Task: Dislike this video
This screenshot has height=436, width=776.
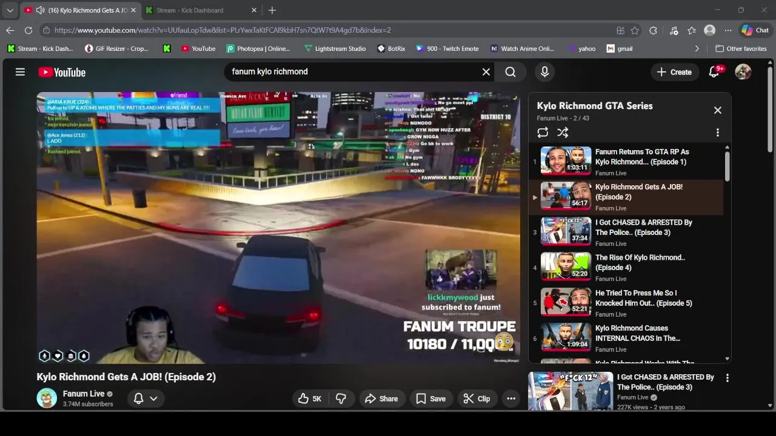Action: 341,398
